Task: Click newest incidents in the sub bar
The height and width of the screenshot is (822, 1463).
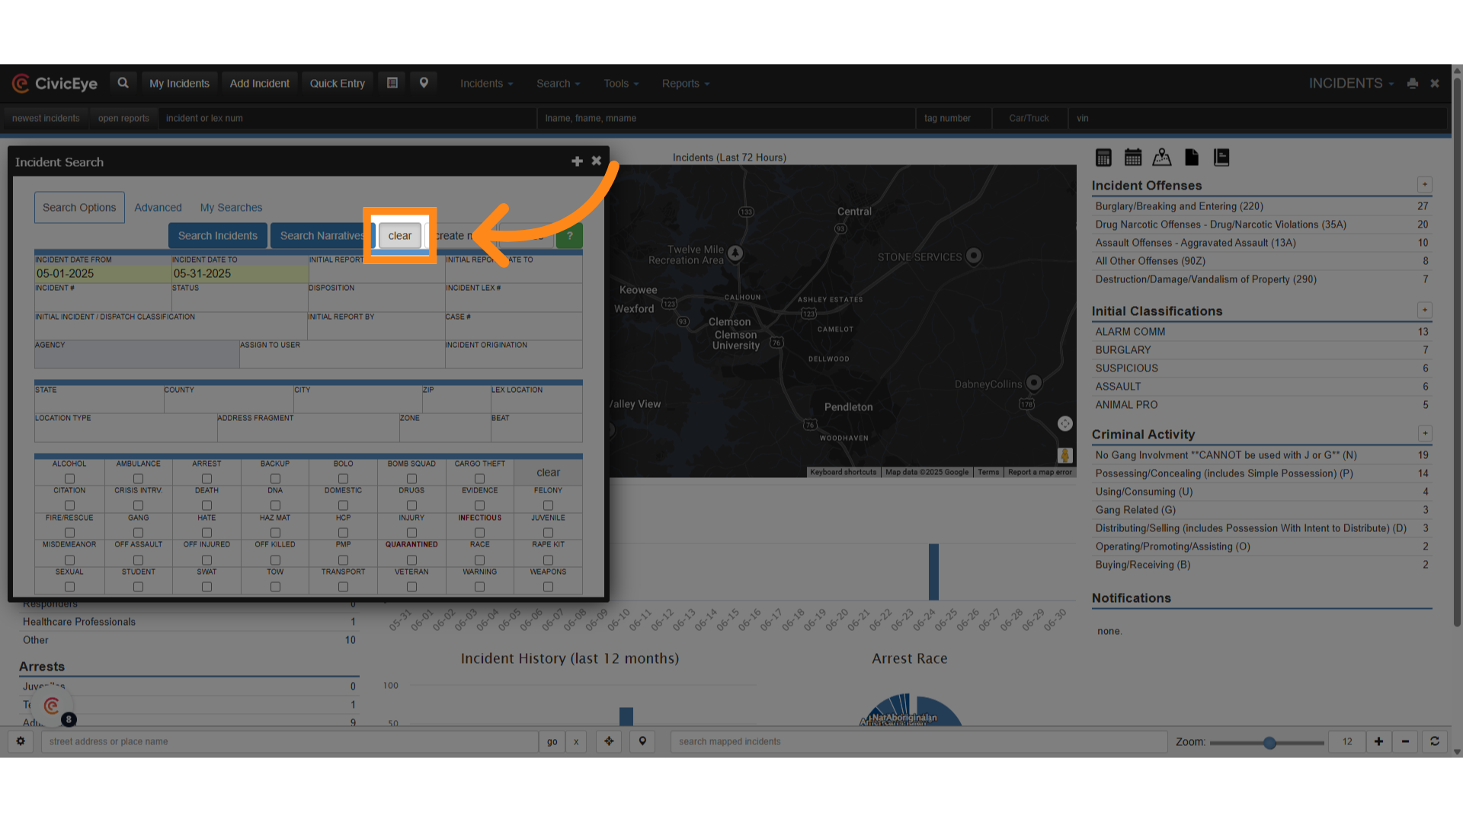Action: [46, 119]
